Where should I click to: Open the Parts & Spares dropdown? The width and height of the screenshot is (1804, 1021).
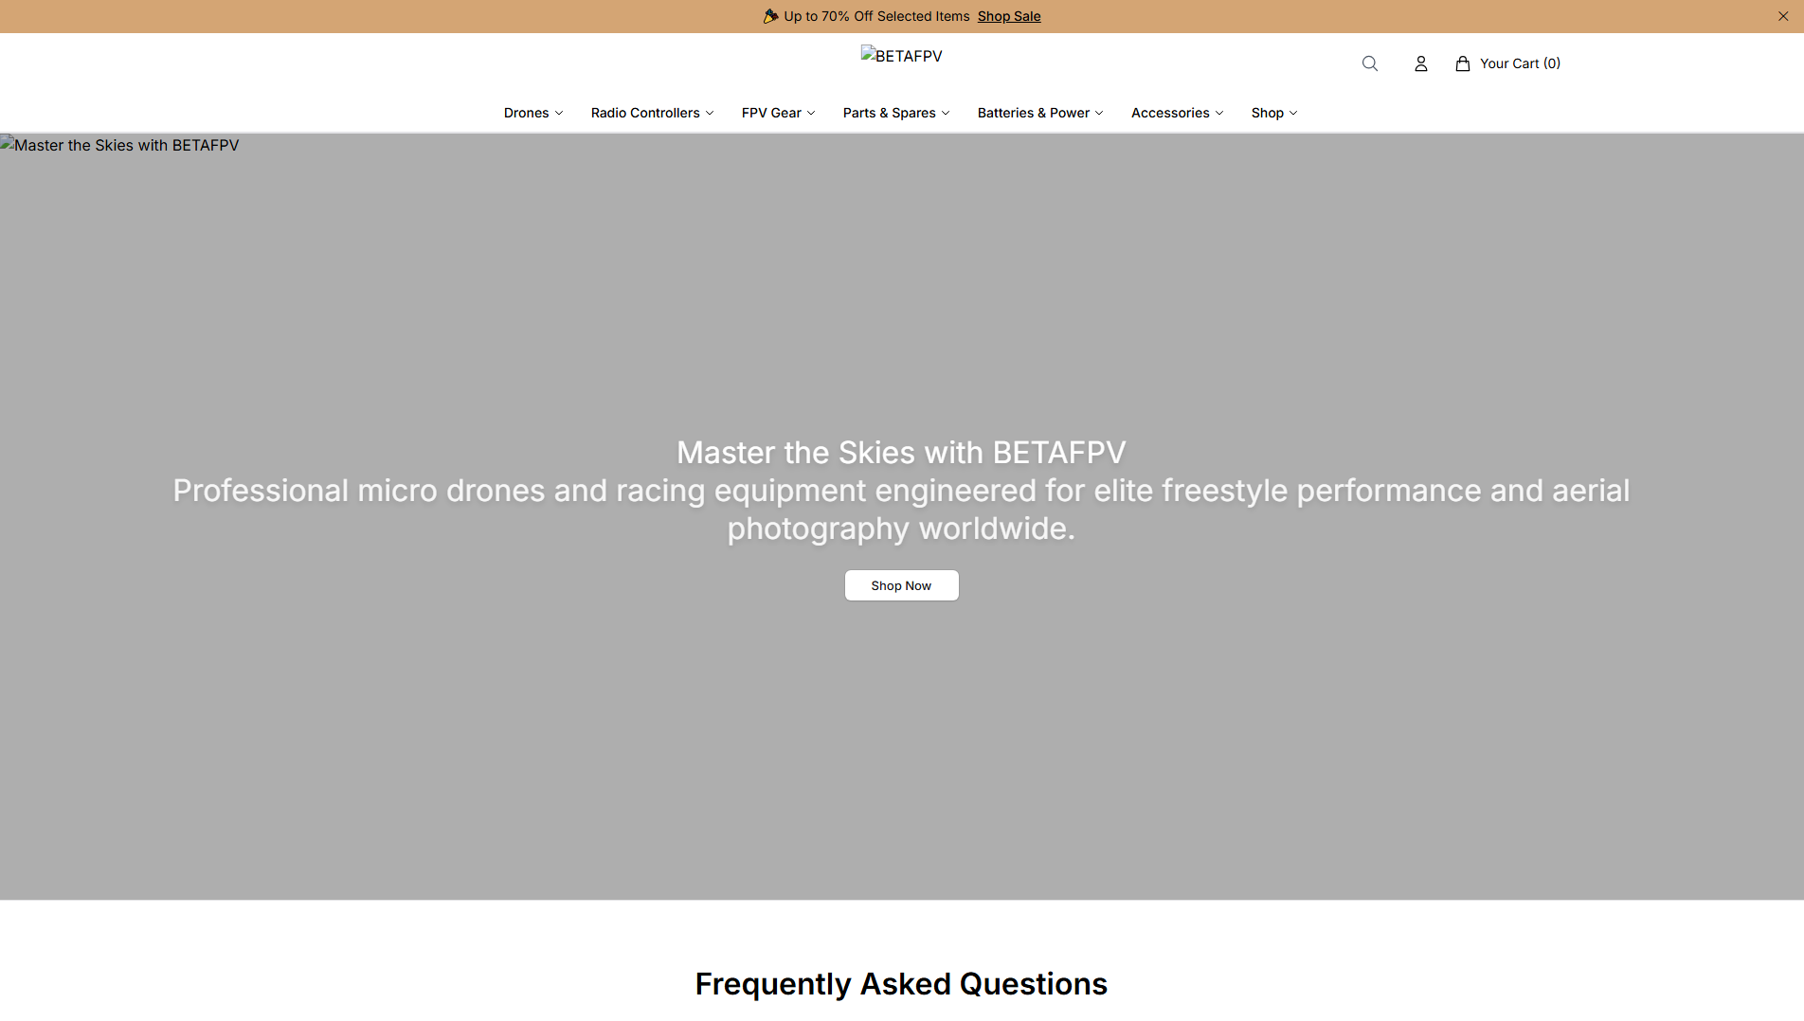coord(896,113)
